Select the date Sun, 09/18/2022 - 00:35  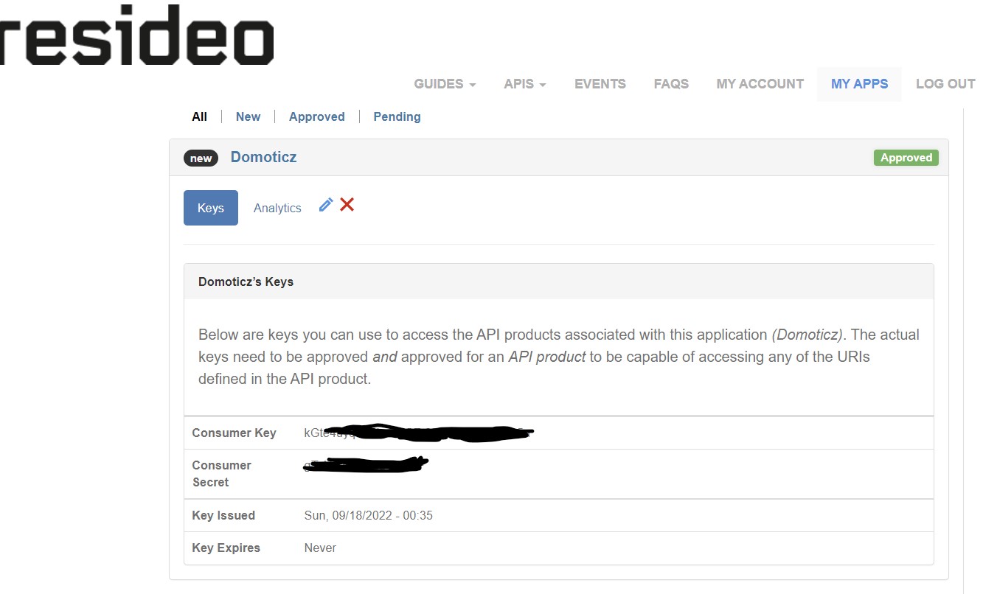pos(368,515)
